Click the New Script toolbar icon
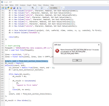109x106 pixels. (x=6, y=8)
